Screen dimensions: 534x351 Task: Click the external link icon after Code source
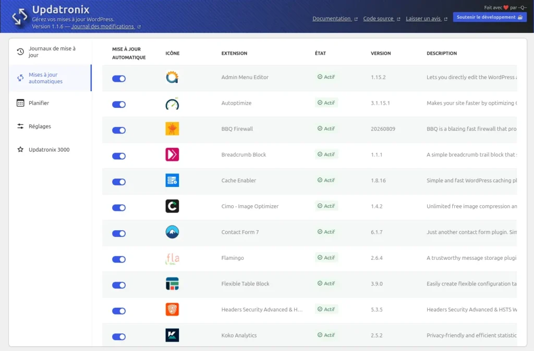(398, 19)
